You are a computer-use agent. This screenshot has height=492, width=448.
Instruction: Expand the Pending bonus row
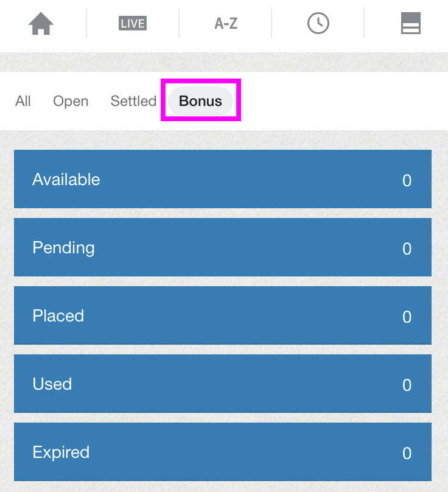(223, 247)
